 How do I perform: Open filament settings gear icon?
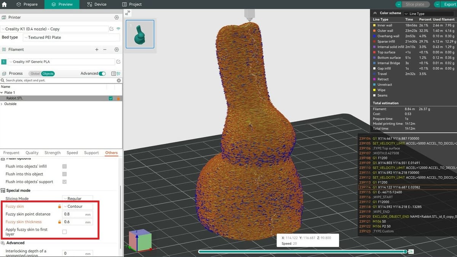(117, 49)
